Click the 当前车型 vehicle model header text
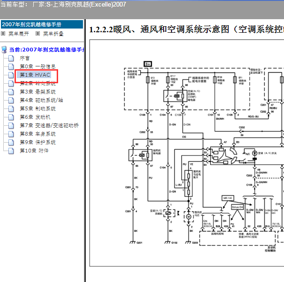284x282 pixels. click(x=63, y=4)
